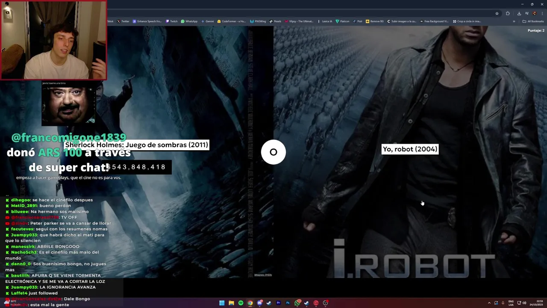The width and height of the screenshot is (547, 308).
Task: Click the Puntaje: 2 score label
Action: (x=536, y=30)
